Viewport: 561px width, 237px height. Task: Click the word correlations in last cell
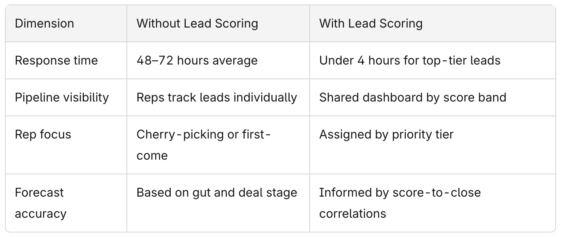pos(353,214)
